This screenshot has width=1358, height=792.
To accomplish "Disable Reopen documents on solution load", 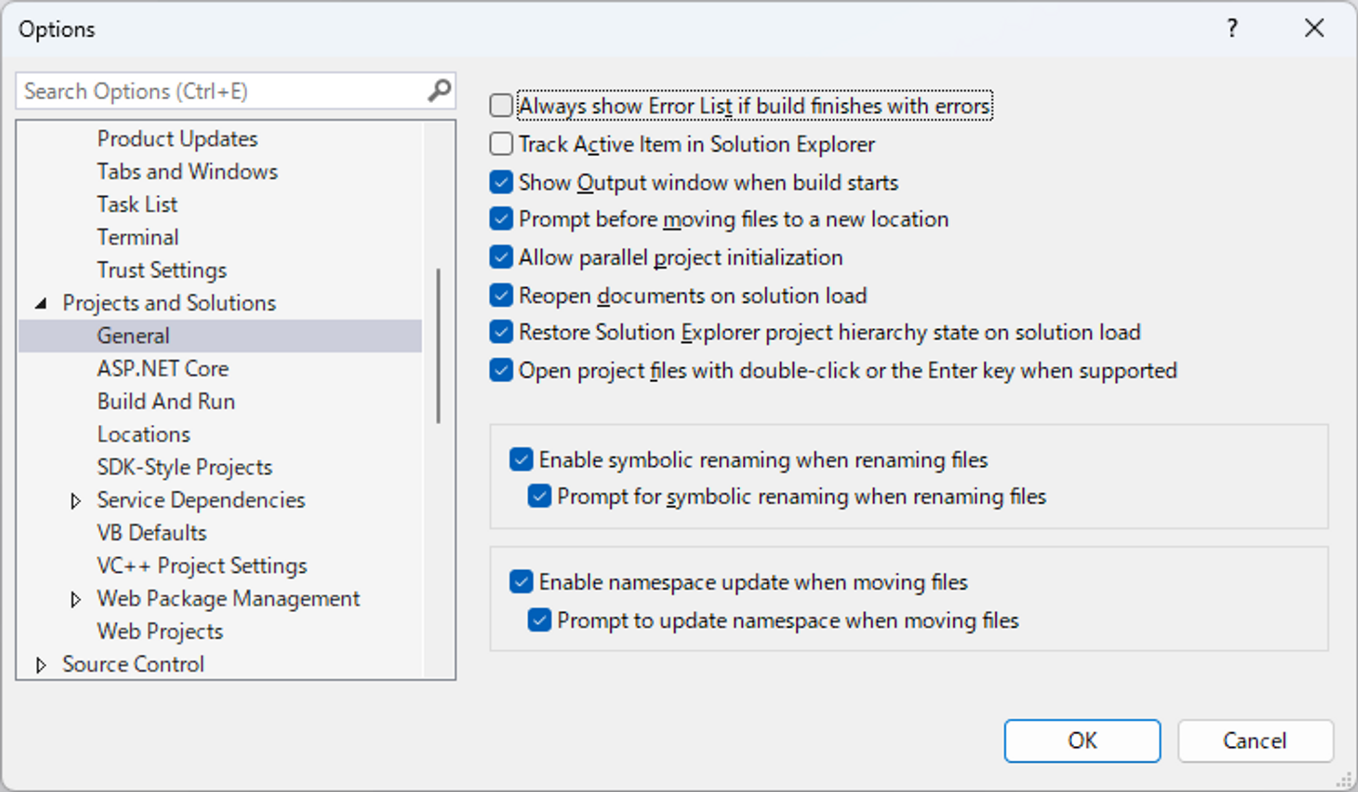I will [x=501, y=295].
